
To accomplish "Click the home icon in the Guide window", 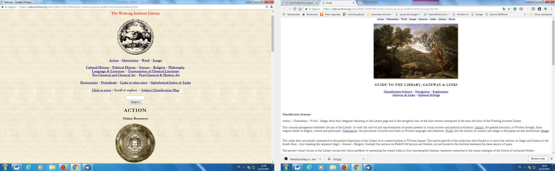I will [300, 9].
